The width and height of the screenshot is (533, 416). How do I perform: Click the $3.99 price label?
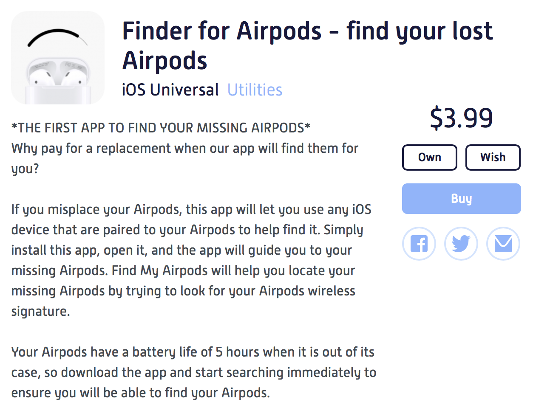pyautogui.click(x=462, y=118)
